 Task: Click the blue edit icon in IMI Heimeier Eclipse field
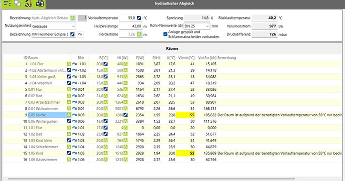[x=72, y=34]
